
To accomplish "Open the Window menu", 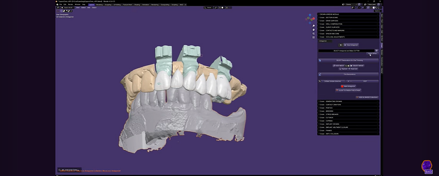I will pos(77,4).
